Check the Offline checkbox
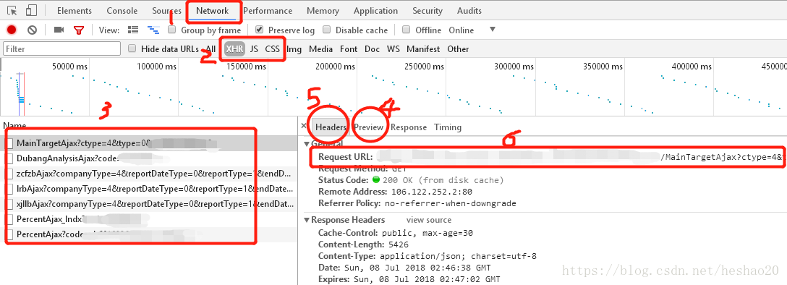This screenshot has height=285, width=787. tap(406, 30)
